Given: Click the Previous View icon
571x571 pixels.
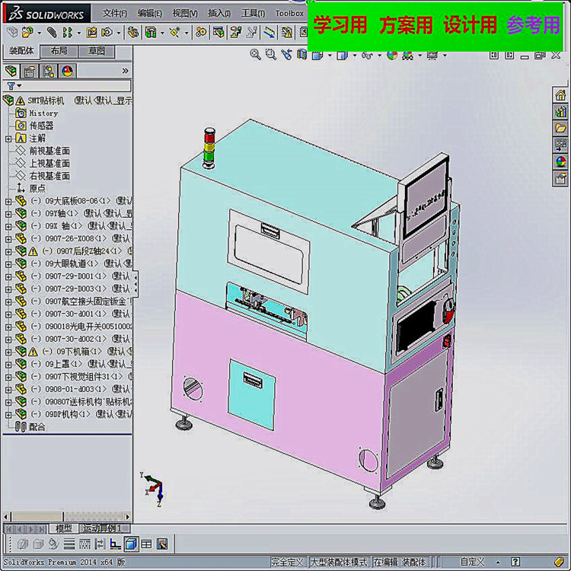Looking at the screenshot, I should (x=286, y=55).
